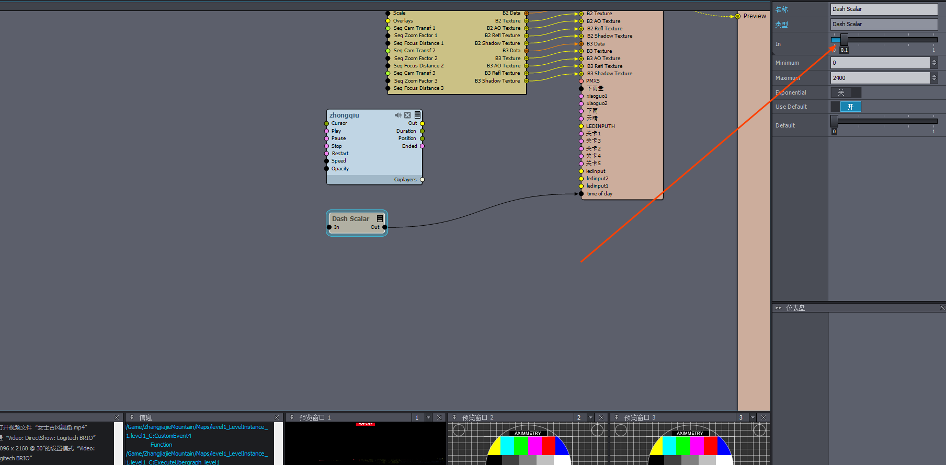Screen dimensions: 946x465
Task: Click the zhongqiu node Out pin
Action: pyautogui.click(x=422, y=123)
